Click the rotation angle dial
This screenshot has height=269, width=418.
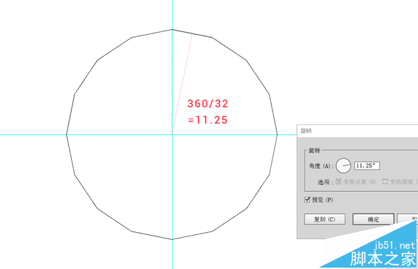(x=343, y=165)
